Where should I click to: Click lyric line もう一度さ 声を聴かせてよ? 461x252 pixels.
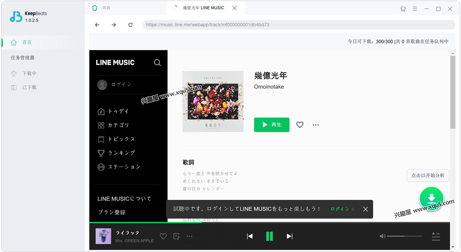[x=210, y=174]
